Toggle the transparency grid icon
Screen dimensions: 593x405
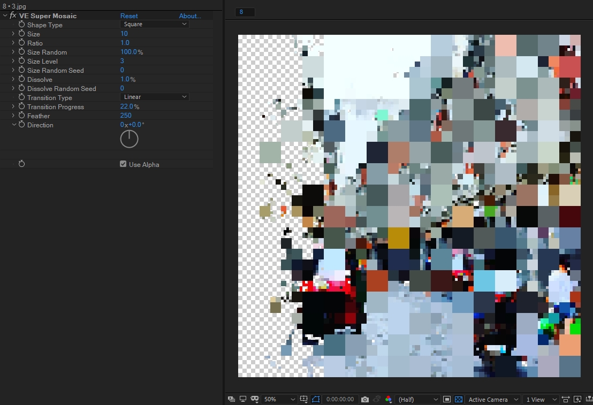(459, 399)
